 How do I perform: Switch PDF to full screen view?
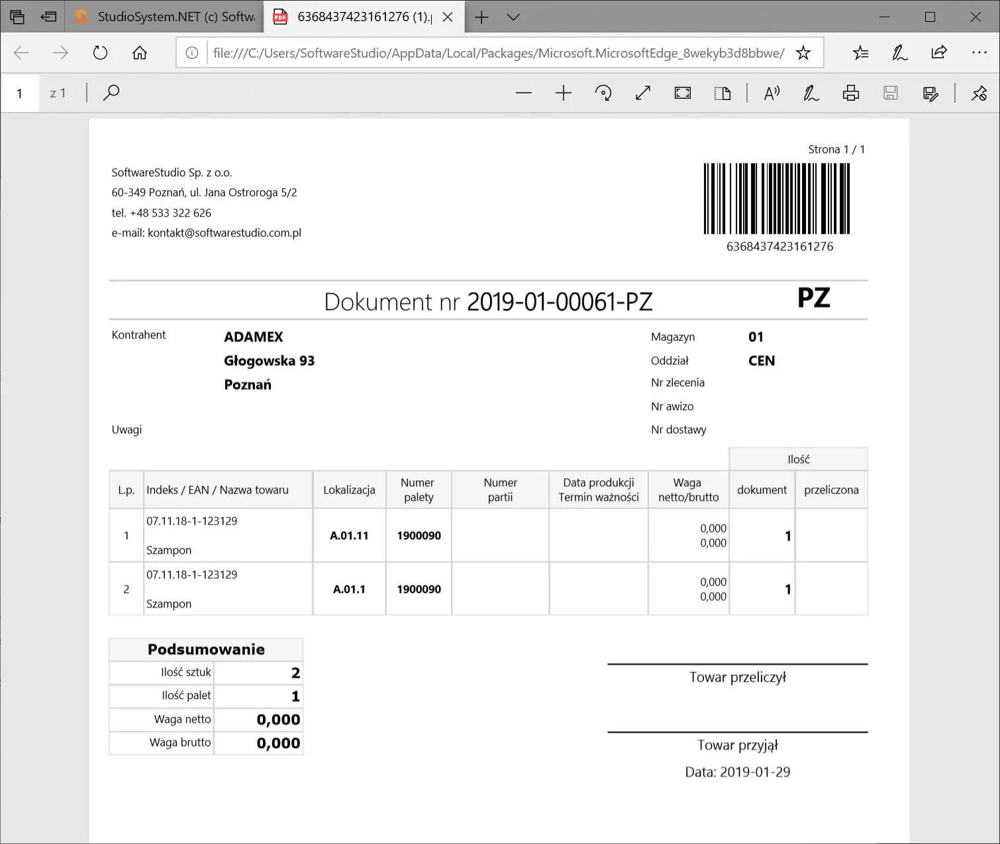[x=643, y=93]
